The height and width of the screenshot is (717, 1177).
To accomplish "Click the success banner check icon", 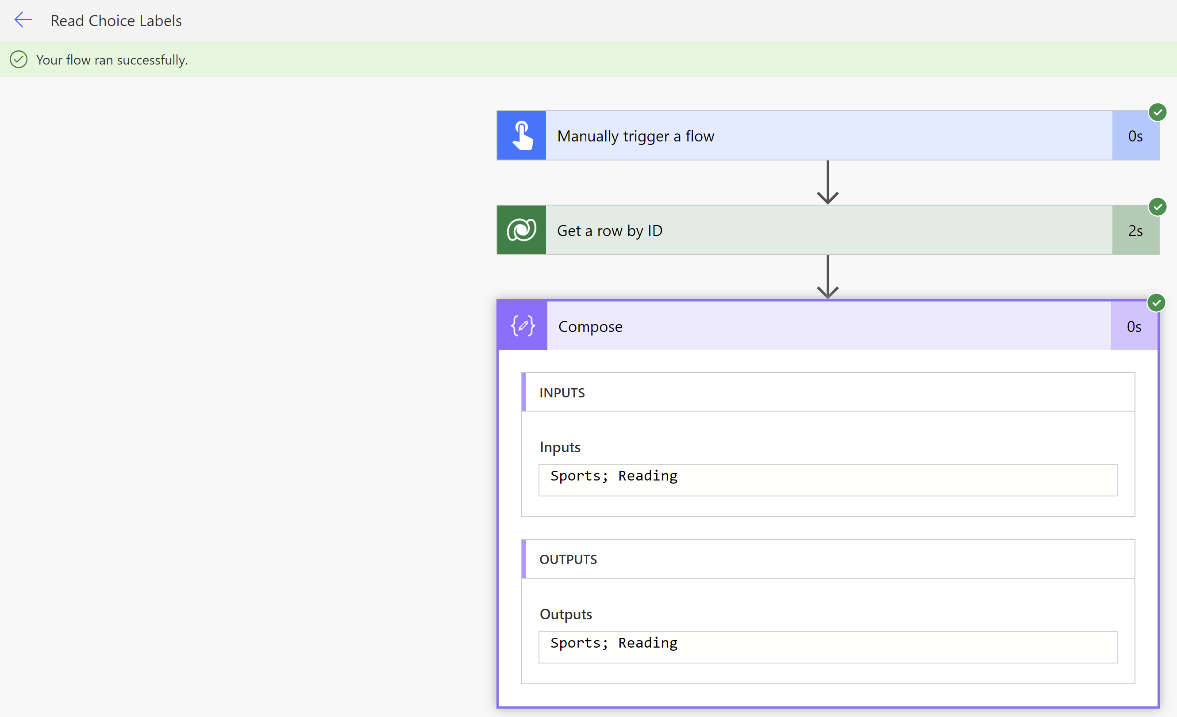I will [x=19, y=60].
